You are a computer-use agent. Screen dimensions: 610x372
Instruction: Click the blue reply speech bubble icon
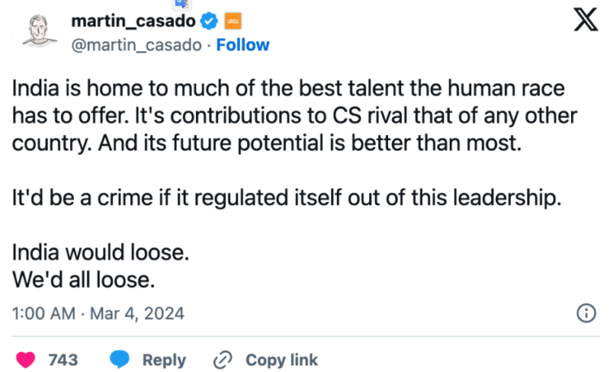[120, 359]
